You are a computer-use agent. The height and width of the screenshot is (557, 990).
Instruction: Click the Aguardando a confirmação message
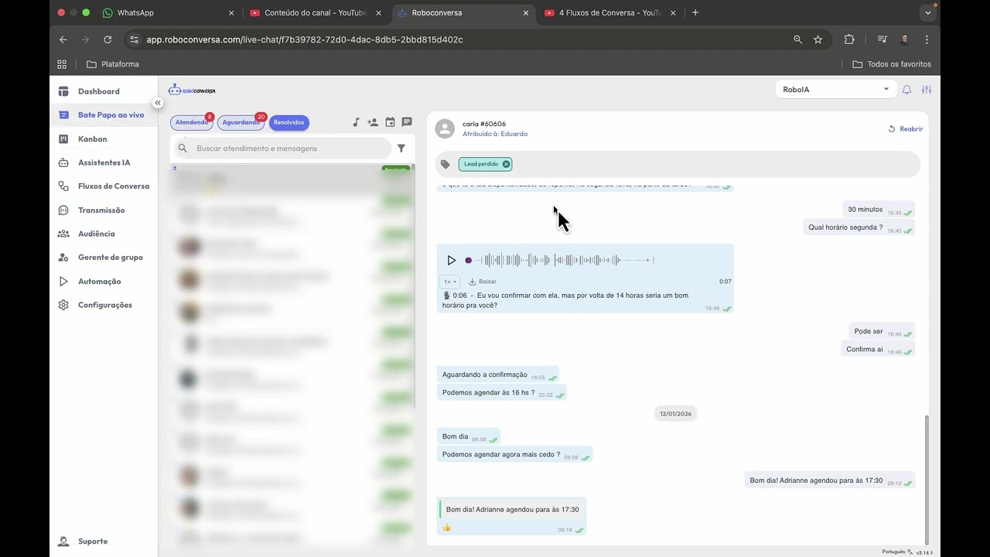497,375
